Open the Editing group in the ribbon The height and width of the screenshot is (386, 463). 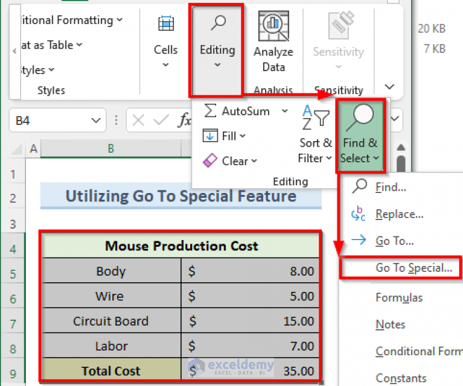(x=217, y=49)
